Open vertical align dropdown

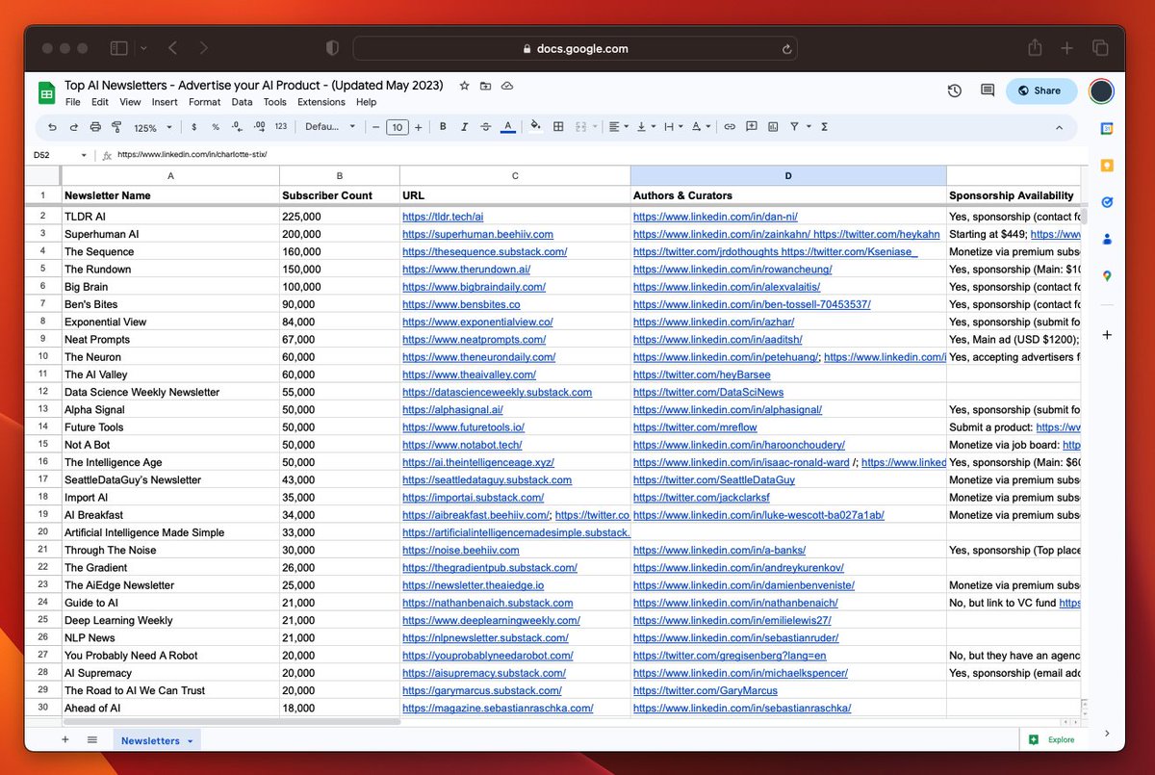646,127
